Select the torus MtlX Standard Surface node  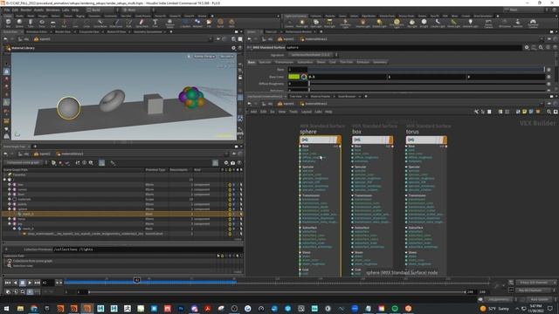(426, 140)
